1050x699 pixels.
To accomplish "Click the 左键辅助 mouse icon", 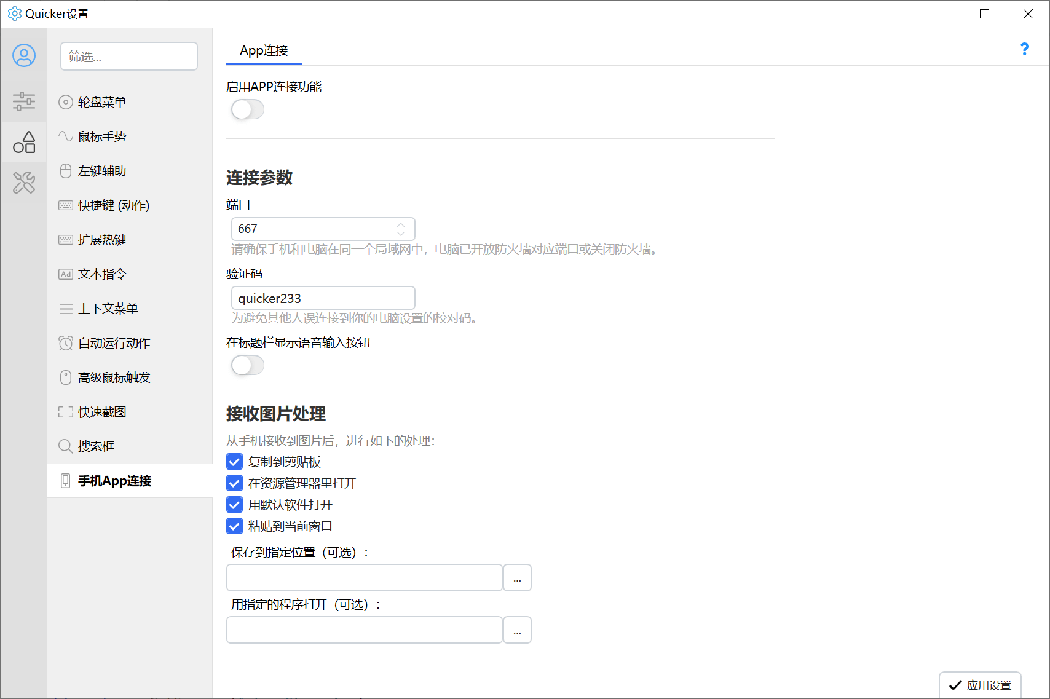I will point(66,171).
